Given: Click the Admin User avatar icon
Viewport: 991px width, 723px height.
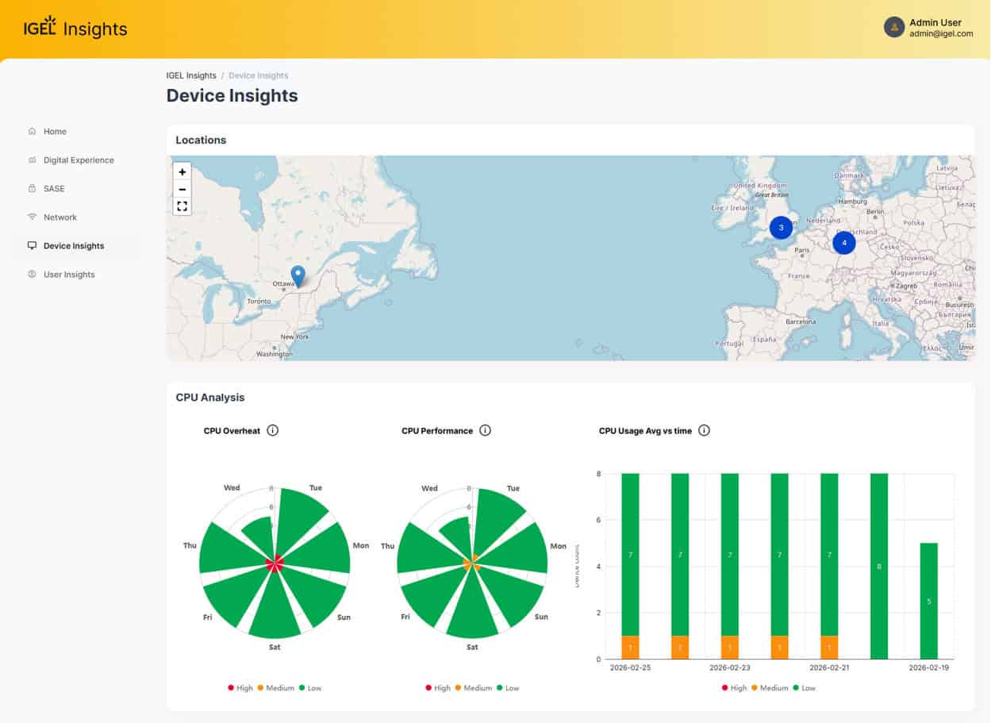Looking at the screenshot, I should (894, 28).
